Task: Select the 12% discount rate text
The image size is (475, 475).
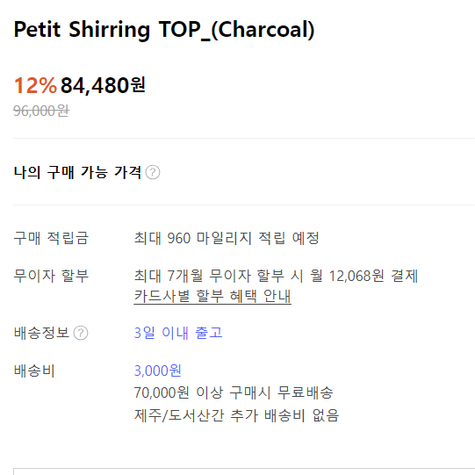Action: pyautogui.click(x=35, y=85)
